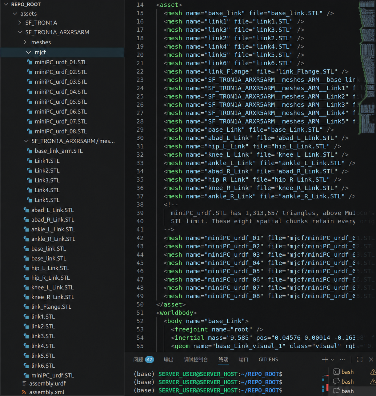Maximize the panel size
376x396 pixels.
359,359
